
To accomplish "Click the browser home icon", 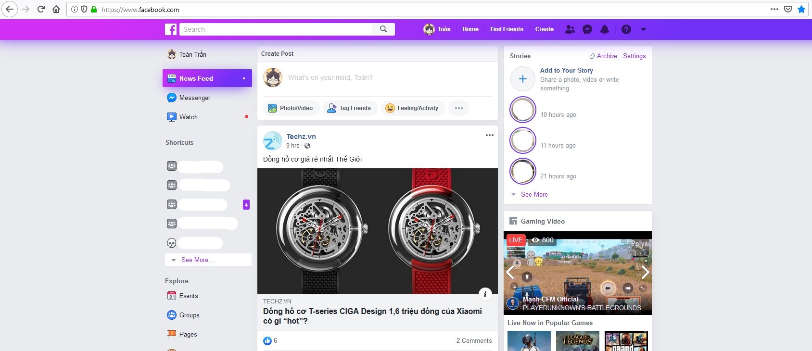I will click(56, 9).
